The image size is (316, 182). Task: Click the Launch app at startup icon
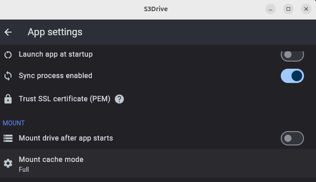pyautogui.click(x=8, y=55)
